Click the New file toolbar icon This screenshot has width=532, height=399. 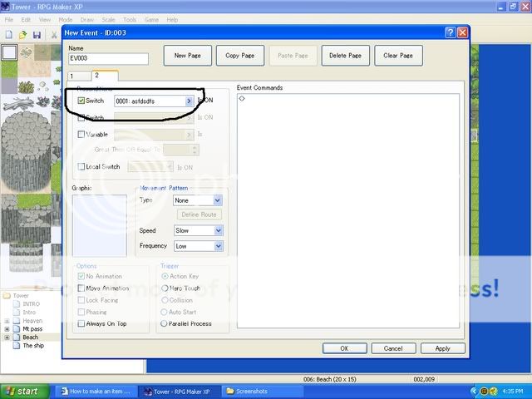8,35
